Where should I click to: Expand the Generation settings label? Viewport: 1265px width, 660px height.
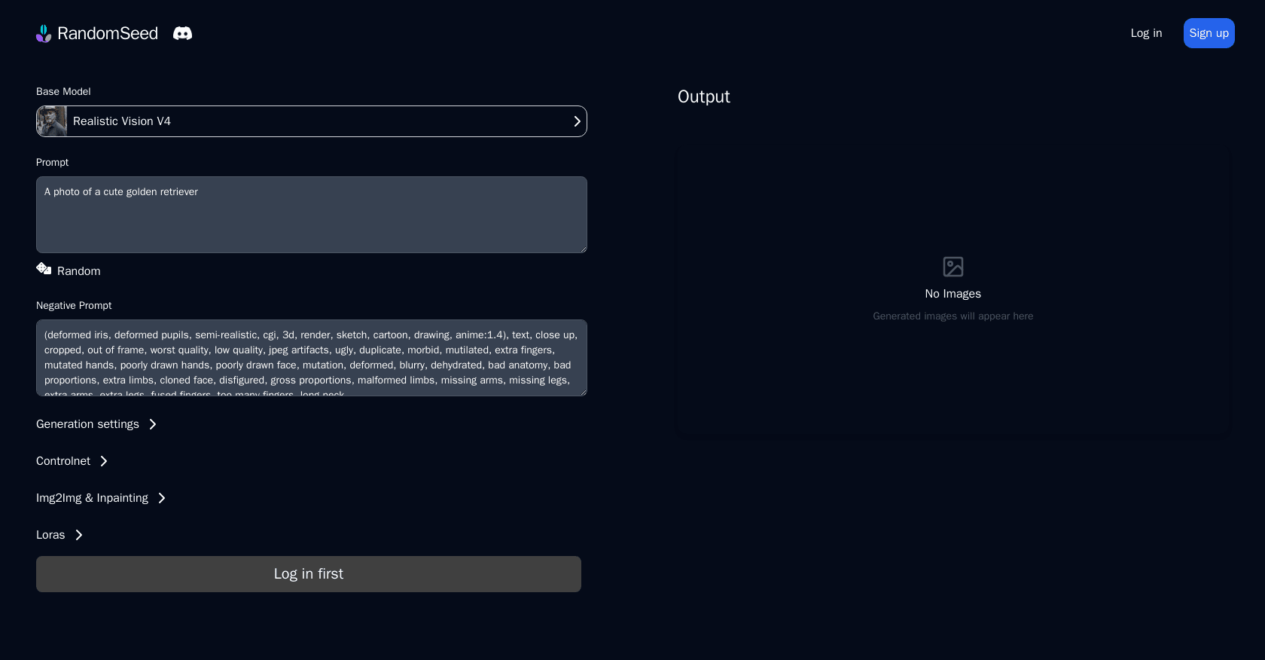(87, 424)
